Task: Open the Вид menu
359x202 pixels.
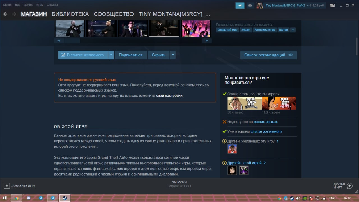Action: coord(17,5)
